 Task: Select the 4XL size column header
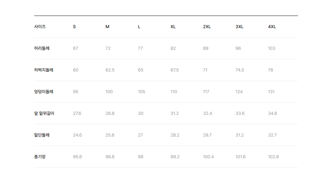272,27
